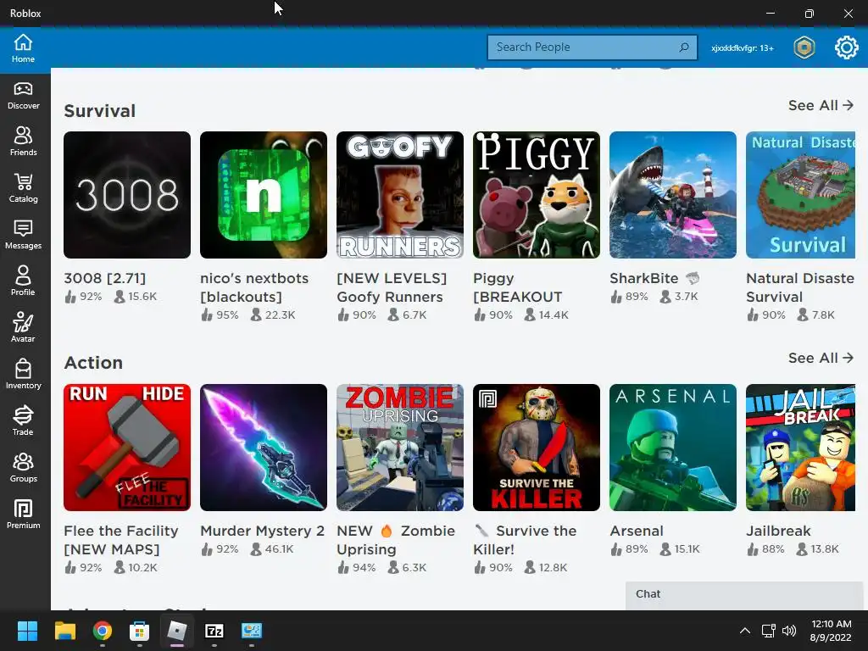Click the Roblox taskbar icon
Image resolution: width=868 pixels, height=651 pixels.
[177, 631]
